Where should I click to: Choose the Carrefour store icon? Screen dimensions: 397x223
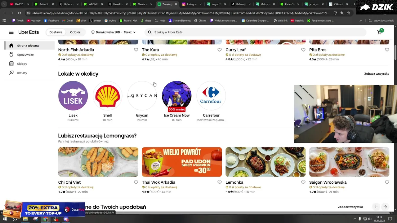coord(211,96)
